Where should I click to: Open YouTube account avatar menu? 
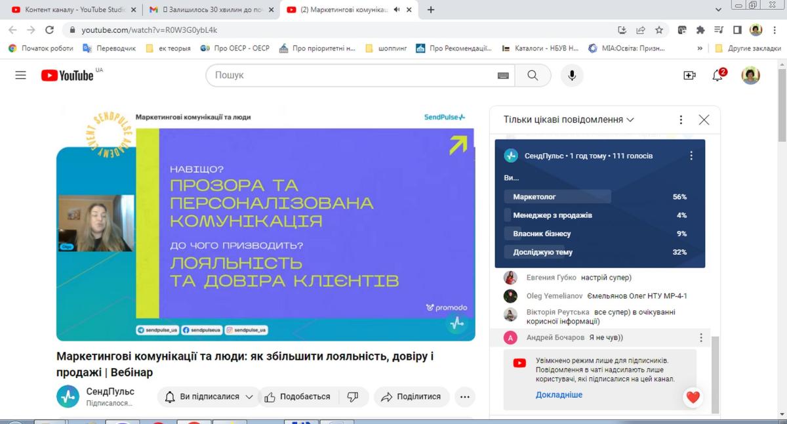pyautogui.click(x=751, y=75)
